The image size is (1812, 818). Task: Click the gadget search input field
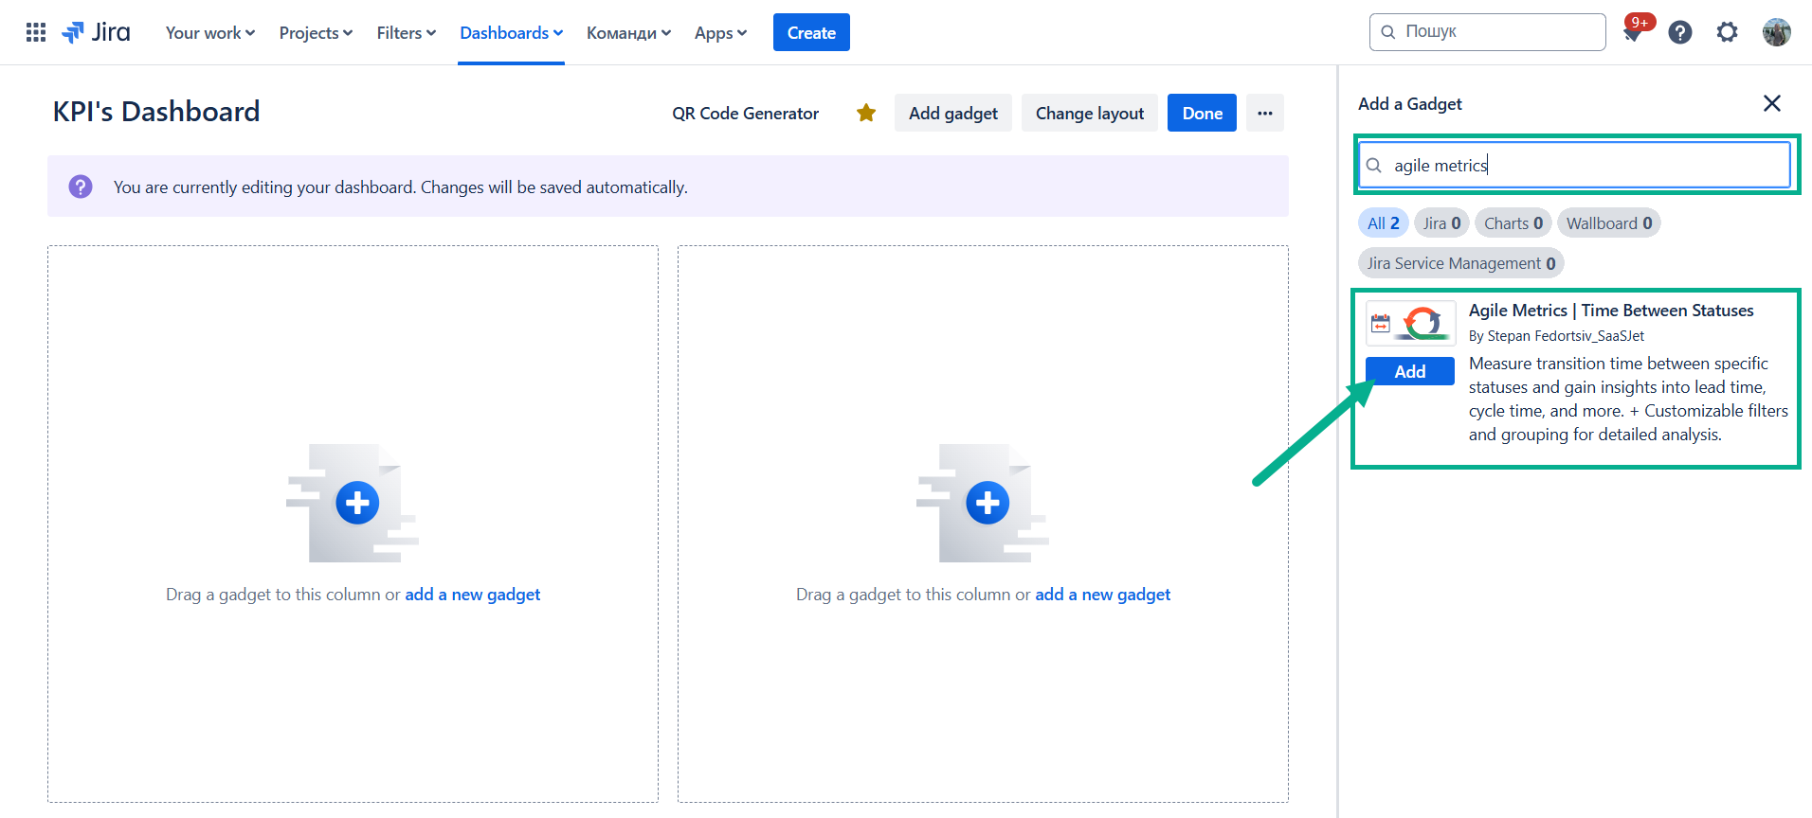point(1583,166)
